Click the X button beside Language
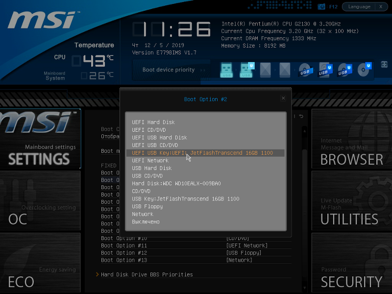This screenshot has width=392, height=294. (381, 7)
